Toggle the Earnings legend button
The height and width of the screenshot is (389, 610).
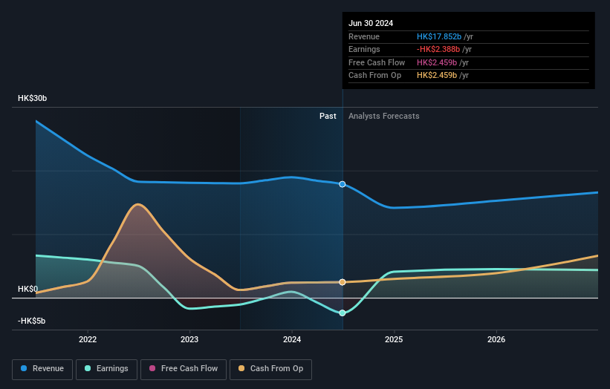[x=106, y=369]
